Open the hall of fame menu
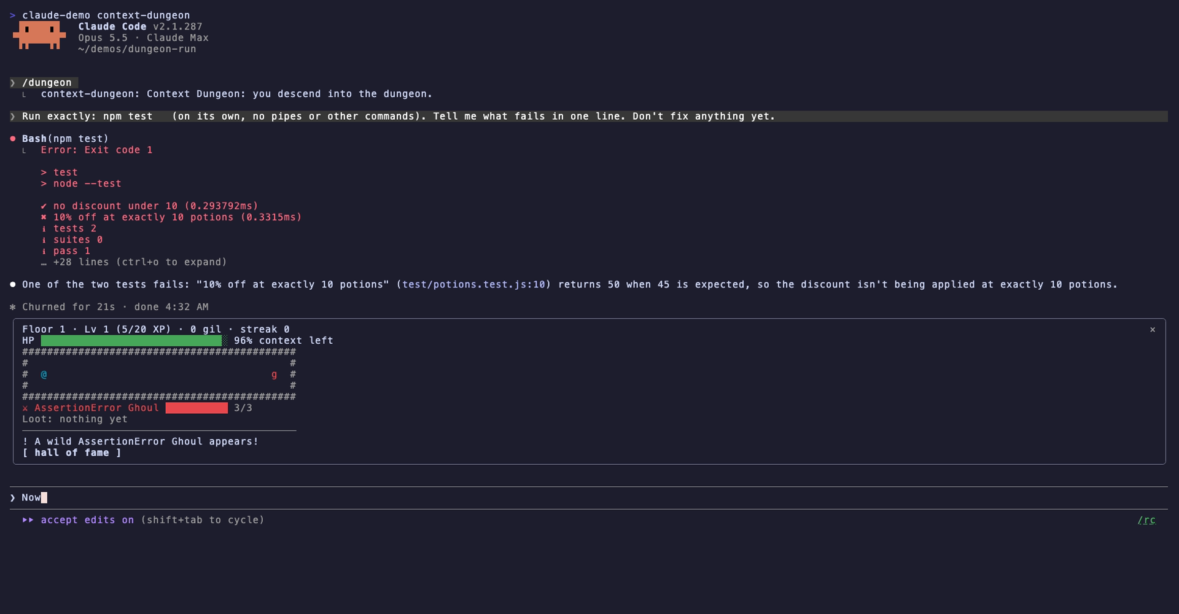This screenshot has height=614, width=1179. (72, 453)
